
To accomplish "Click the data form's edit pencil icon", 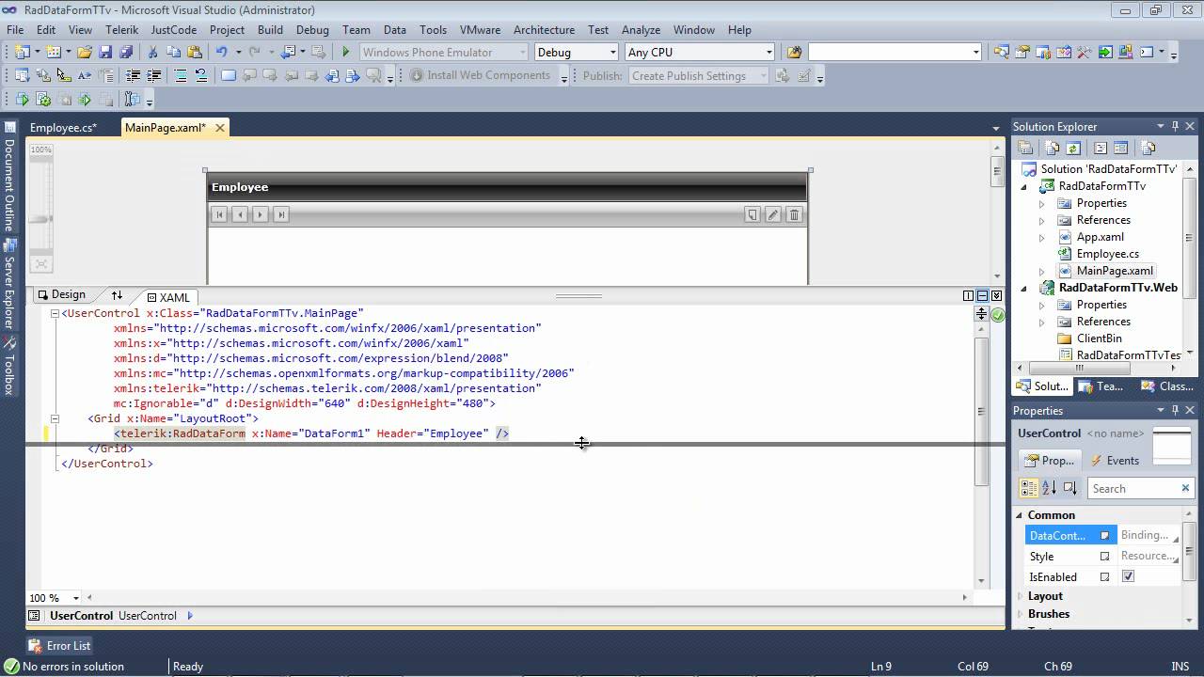I will coord(773,214).
